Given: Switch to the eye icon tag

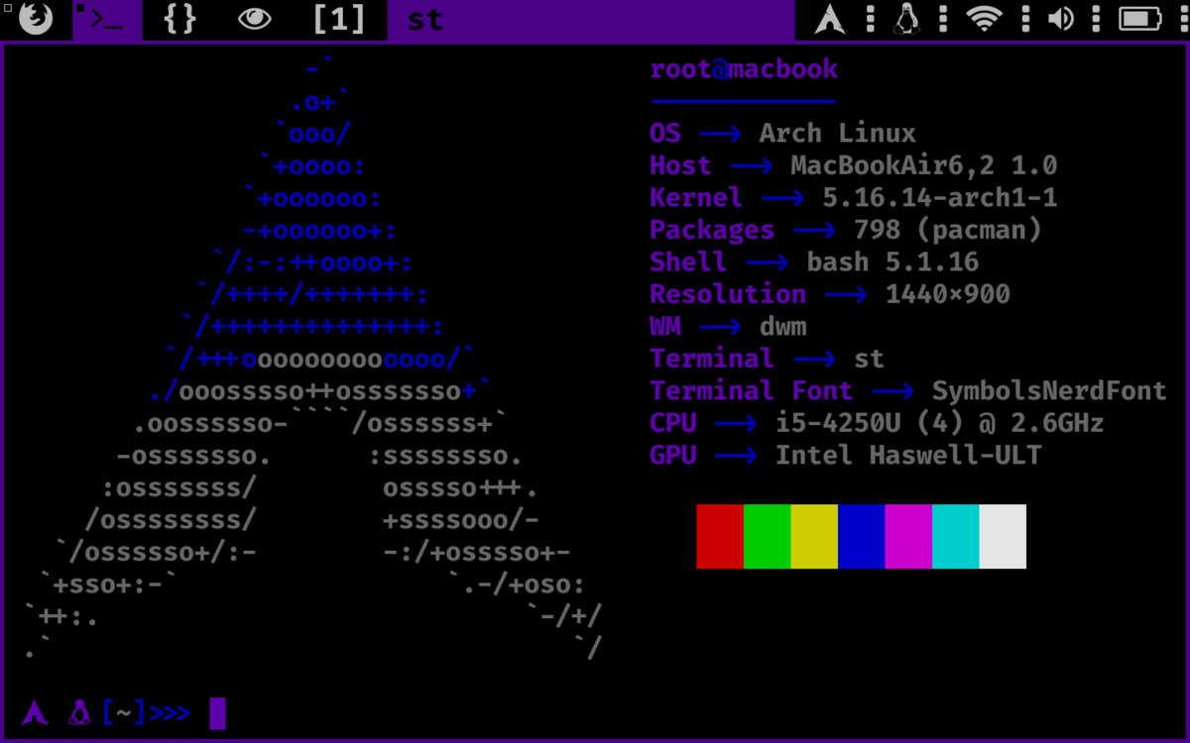Looking at the screenshot, I should click(255, 19).
